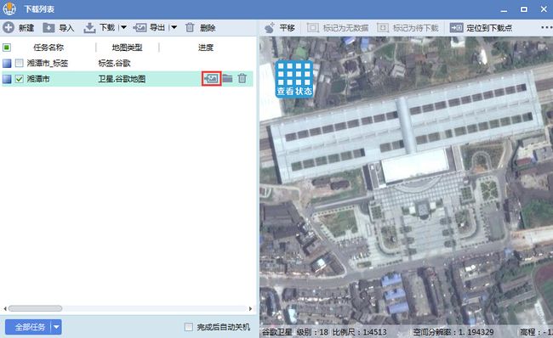The image size is (553, 338).
Task: Click the 下载 download toolbar button
Action: pos(100,27)
